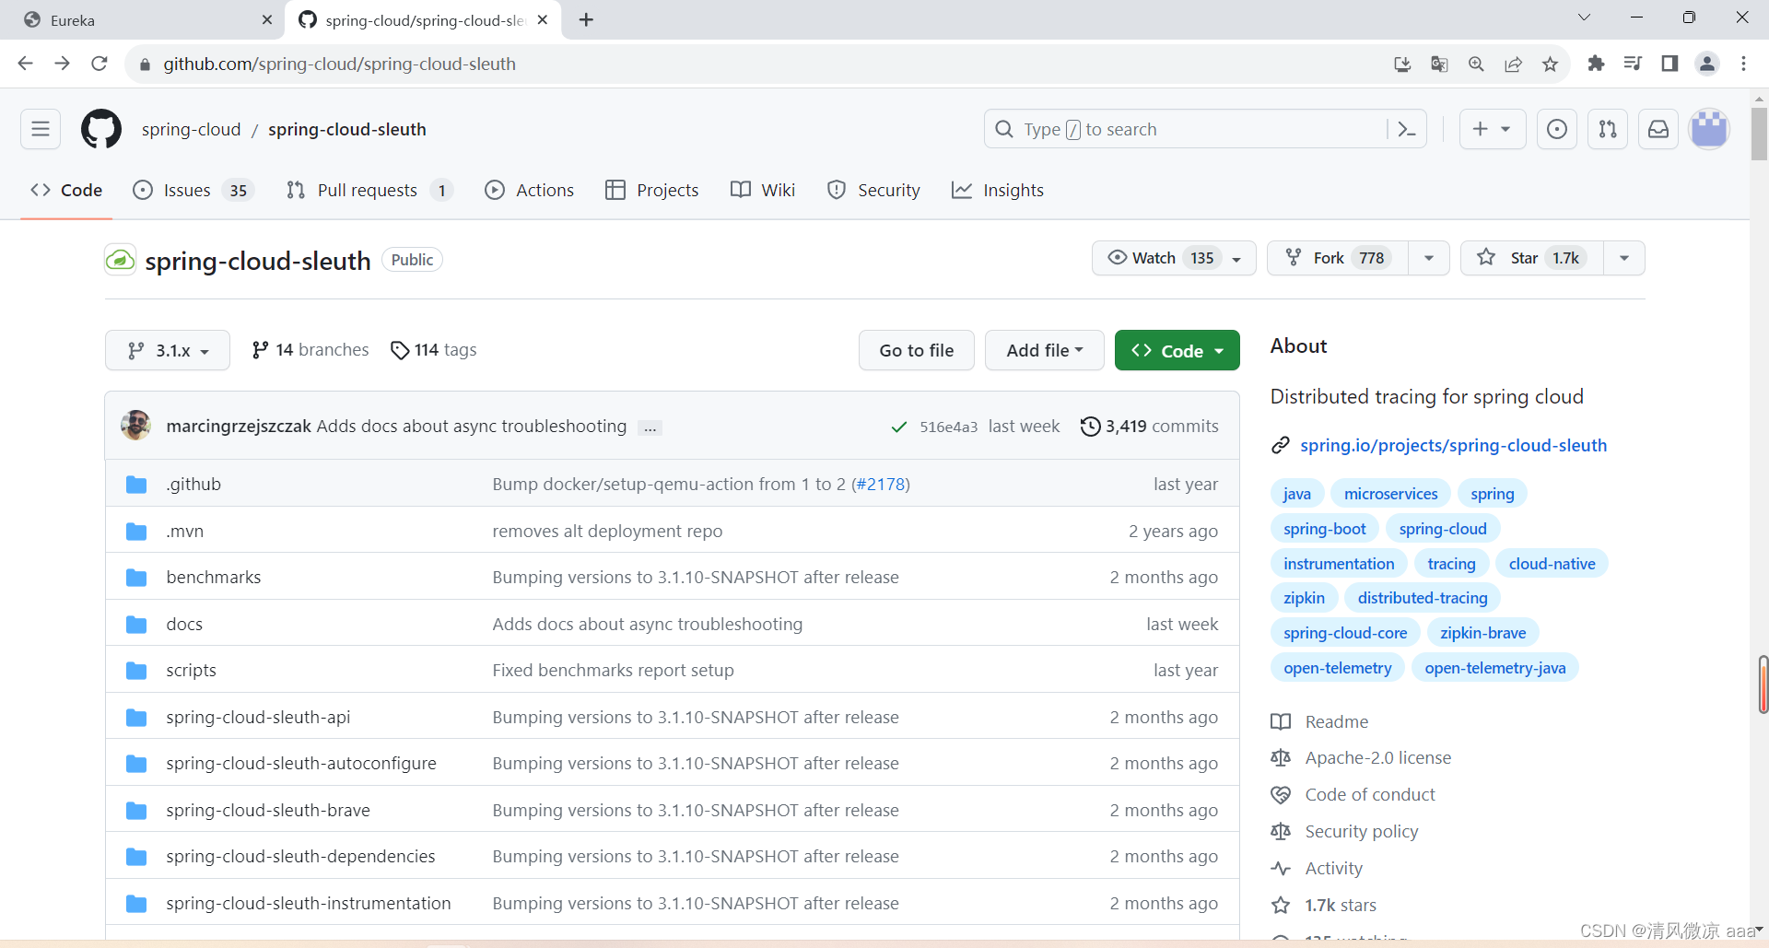Click the browser reload button

click(x=100, y=64)
